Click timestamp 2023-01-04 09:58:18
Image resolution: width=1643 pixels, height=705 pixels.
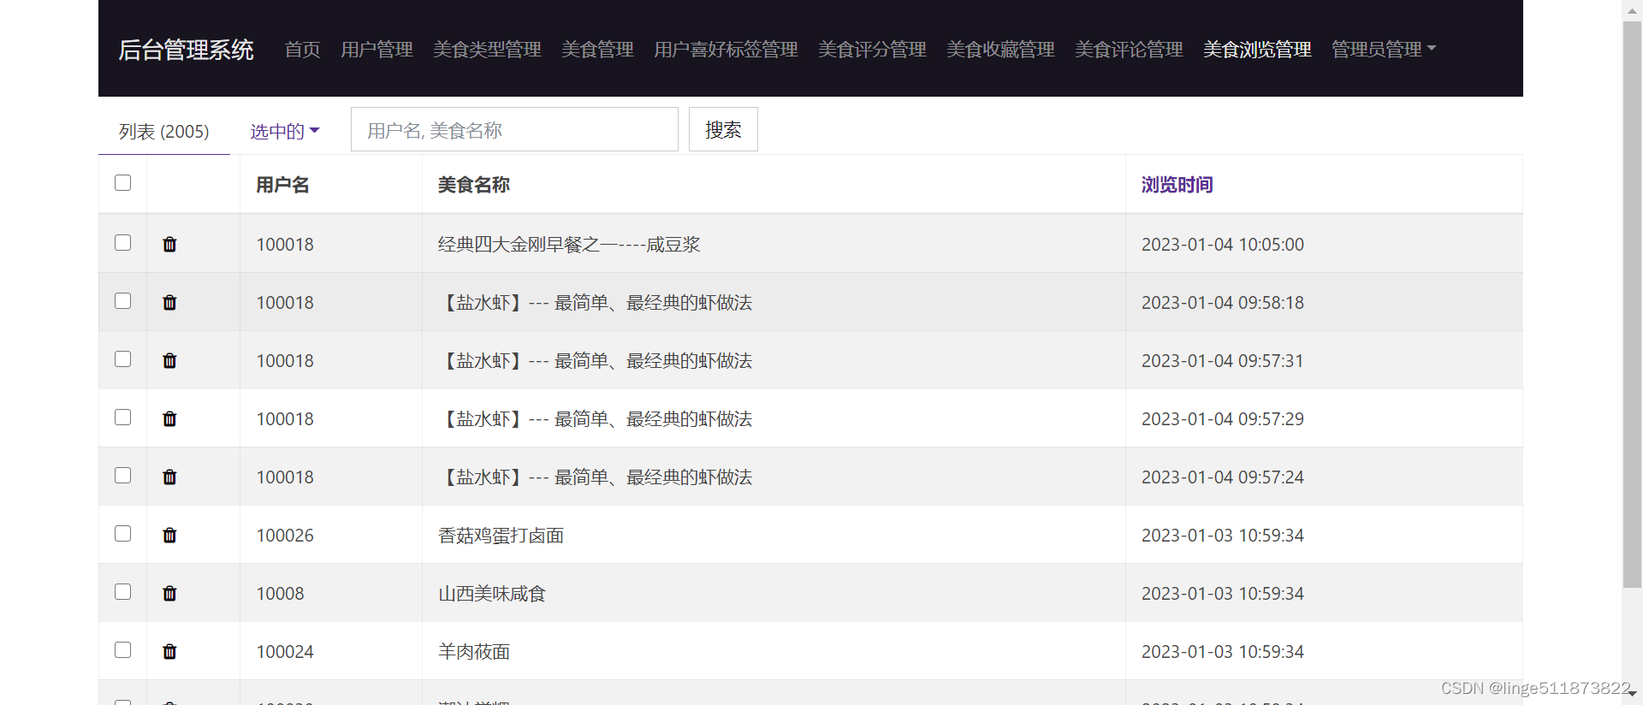click(x=1223, y=303)
